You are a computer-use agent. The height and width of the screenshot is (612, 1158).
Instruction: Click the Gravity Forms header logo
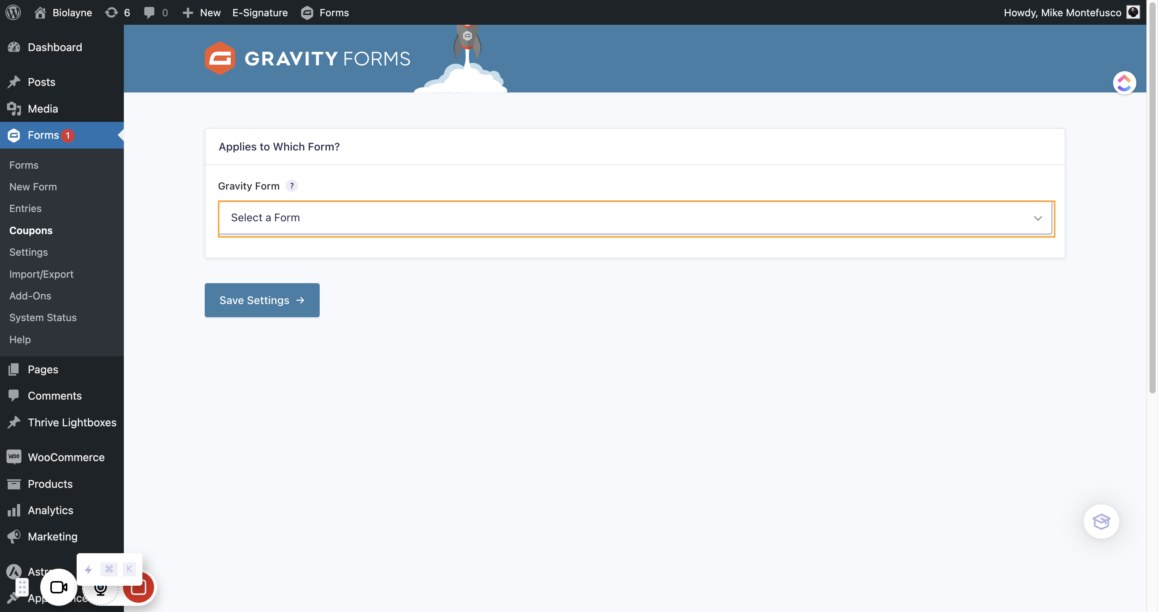tap(307, 58)
